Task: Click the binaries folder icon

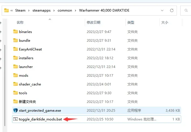Action: click(x=16, y=32)
